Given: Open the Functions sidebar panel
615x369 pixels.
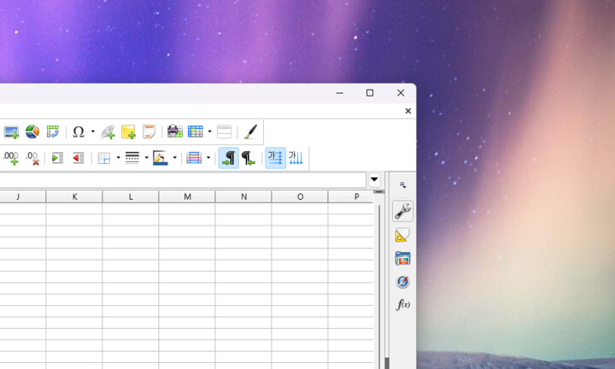Looking at the screenshot, I should [x=402, y=305].
